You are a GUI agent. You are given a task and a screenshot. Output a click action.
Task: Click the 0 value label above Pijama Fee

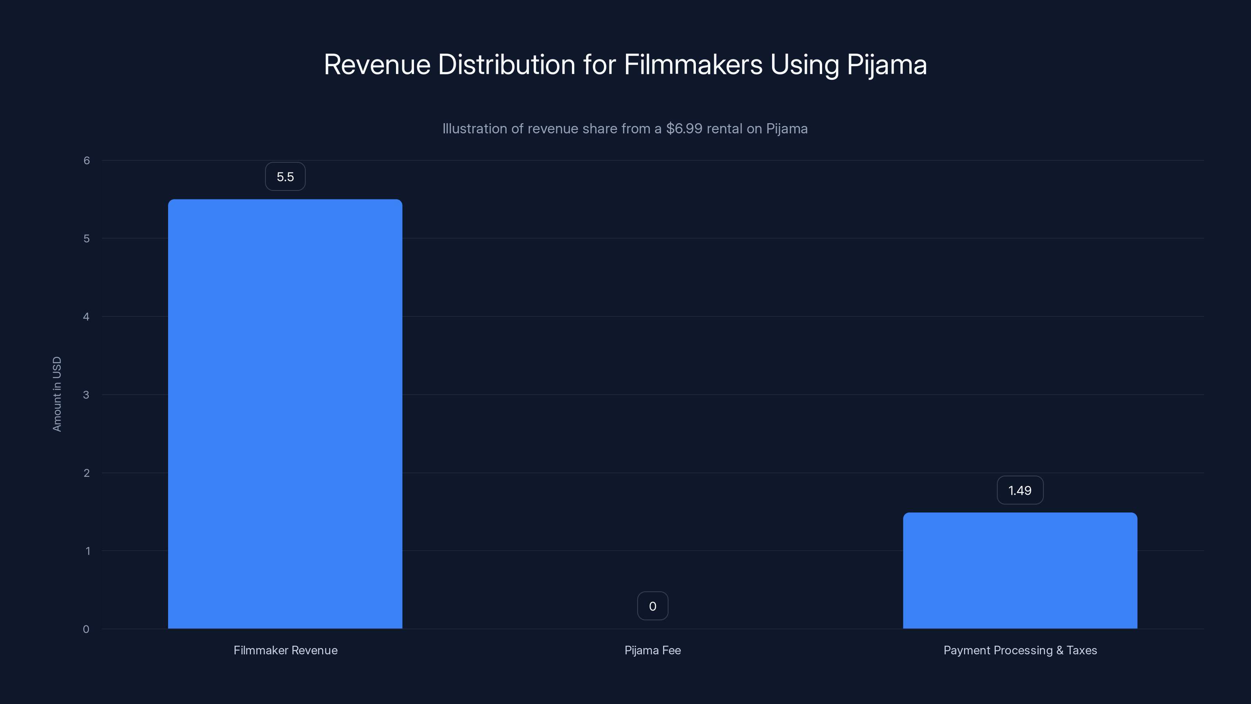(652, 605)
